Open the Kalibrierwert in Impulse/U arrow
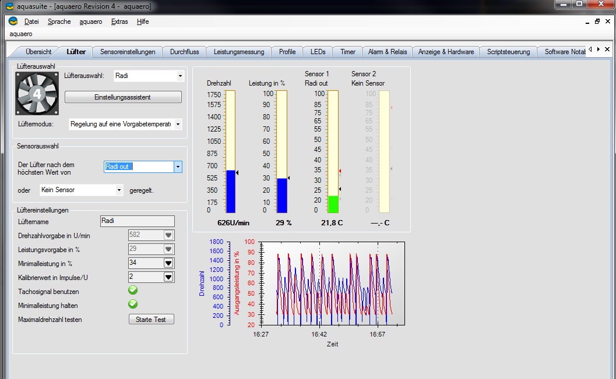 pyautogui.click(x=168, y=277)
